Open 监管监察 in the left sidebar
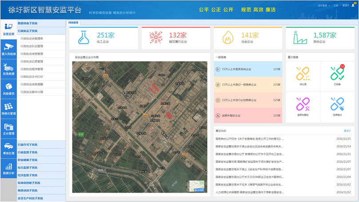This screenshot has width=359, height=202. (x=8, y=29)
